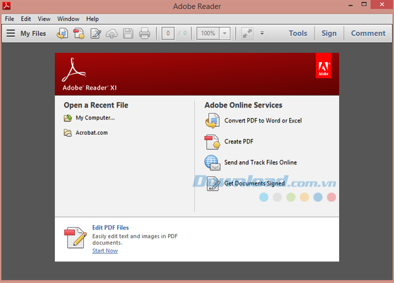Click the Adobe Reader icon in title bar

click(7, 6)
